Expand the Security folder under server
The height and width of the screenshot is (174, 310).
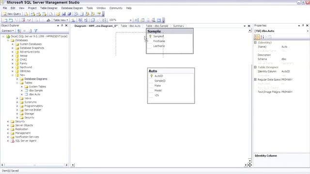8,121
